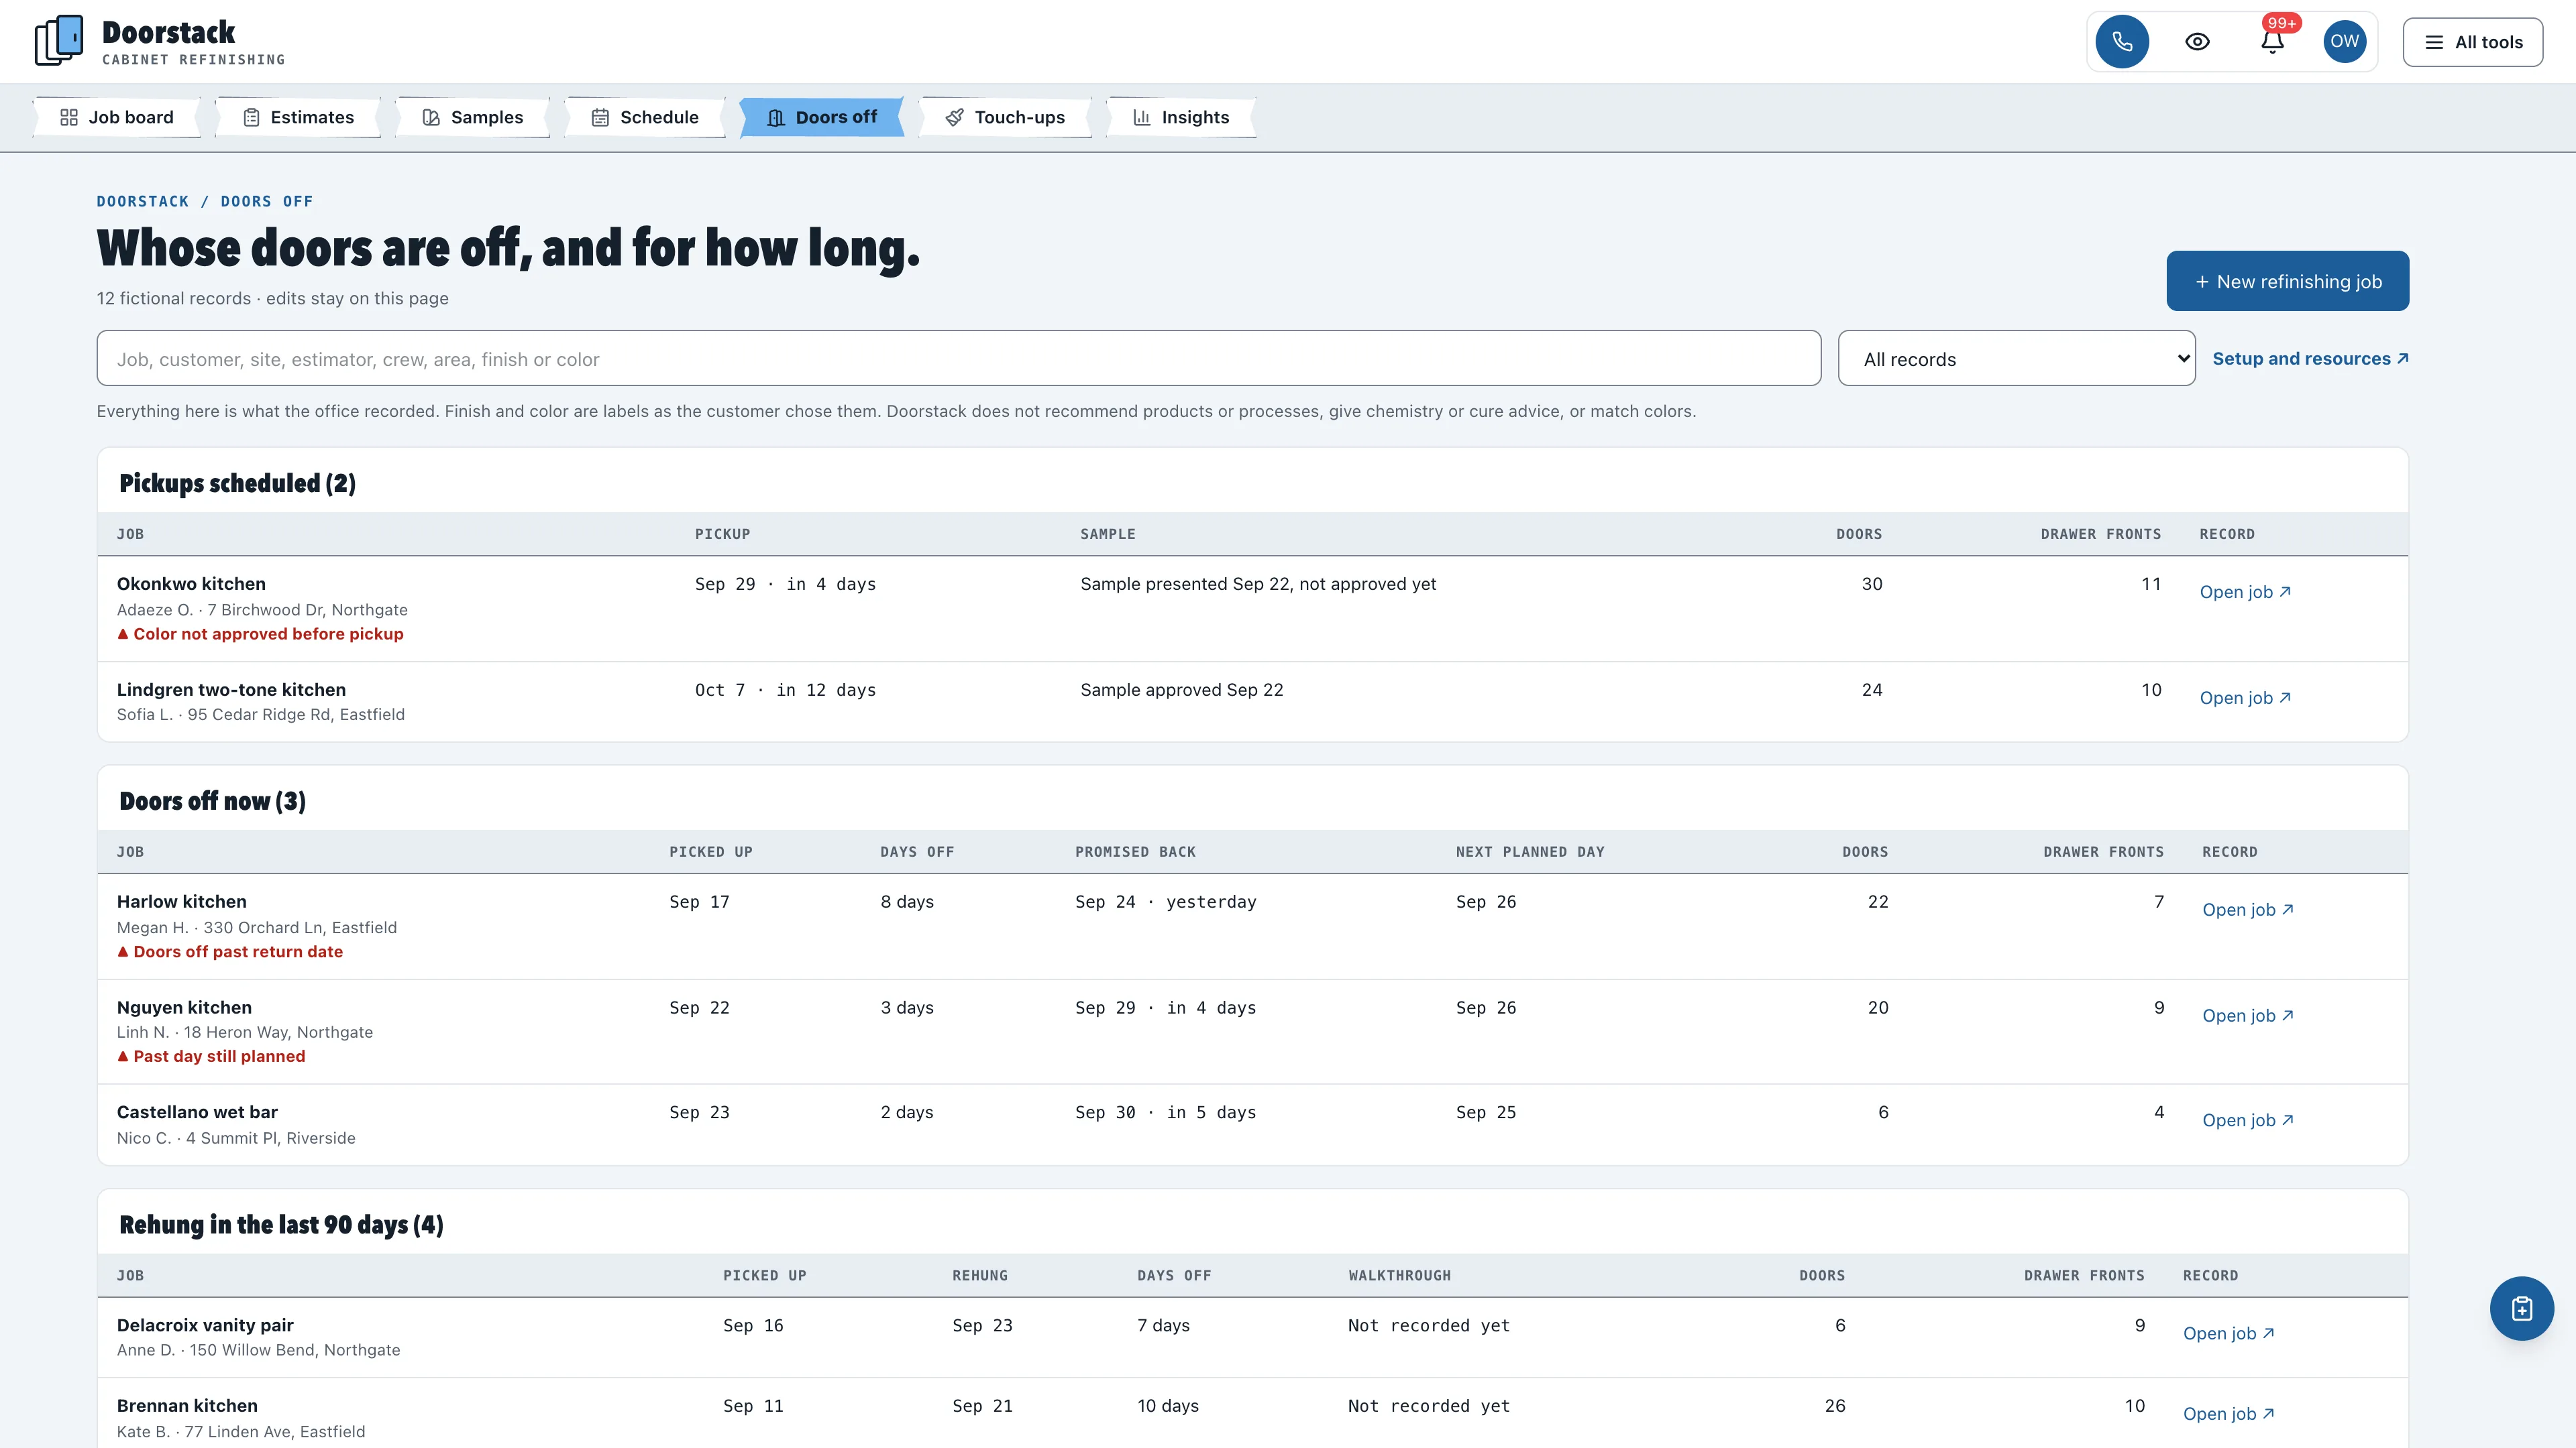This screenshot has width=2576, height=1448.
Task: Click the DAYS OFF column header in Doors off now
Action: pyautogui.click(x=917, y=851)
